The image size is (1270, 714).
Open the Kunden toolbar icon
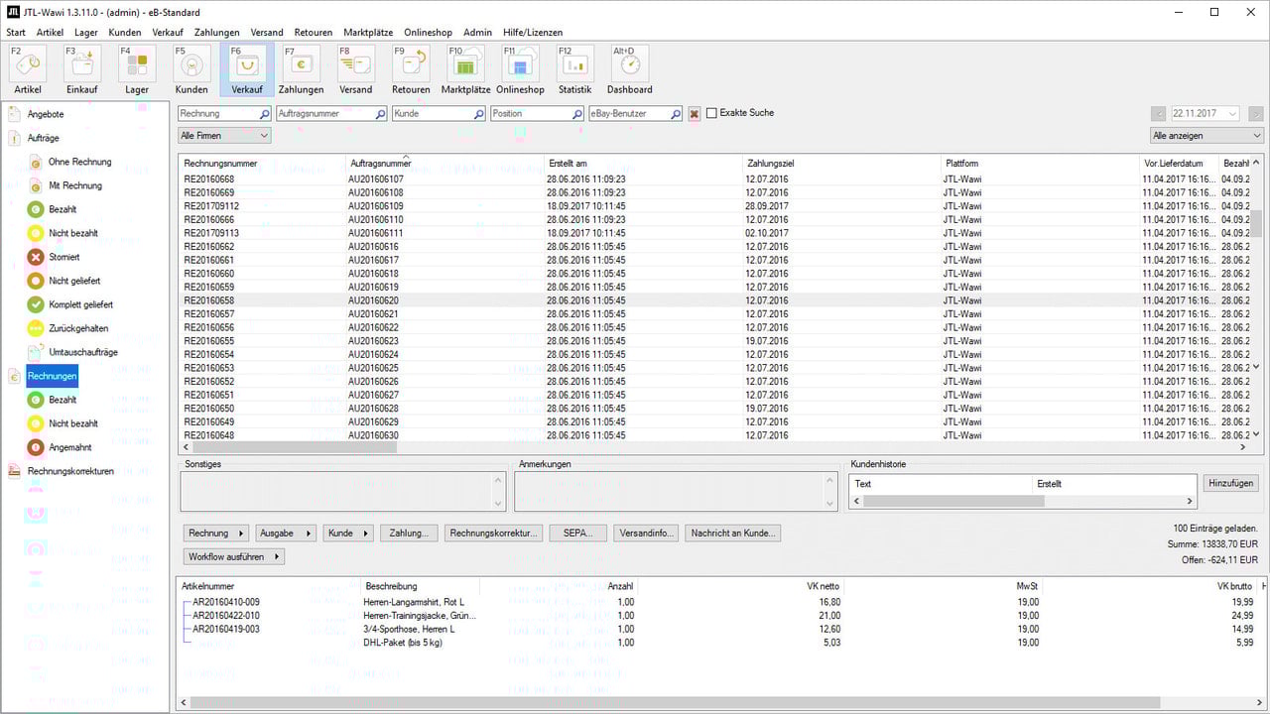(x=191, y=69)
